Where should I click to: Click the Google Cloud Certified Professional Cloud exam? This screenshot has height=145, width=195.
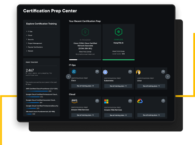[42, 94]
